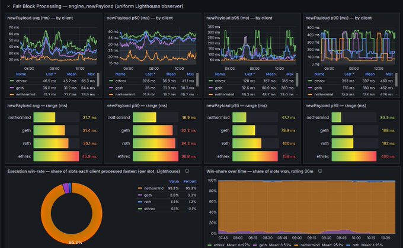
Task: Sort win-rate legend by Percent column
Action: click(x=190, y=181)
